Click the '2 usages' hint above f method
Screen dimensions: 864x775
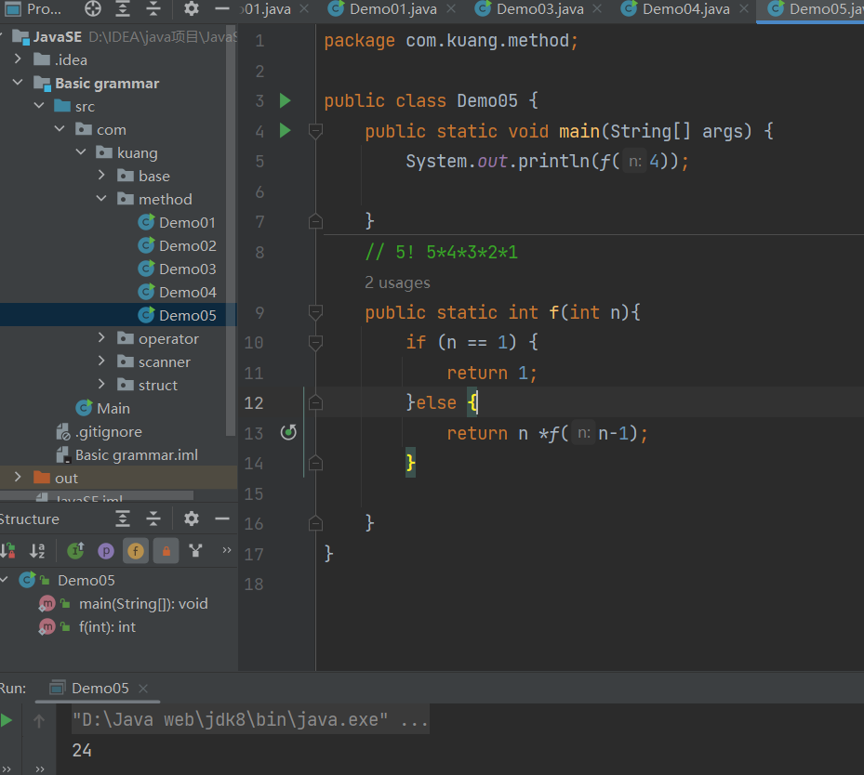coord(397,282)
